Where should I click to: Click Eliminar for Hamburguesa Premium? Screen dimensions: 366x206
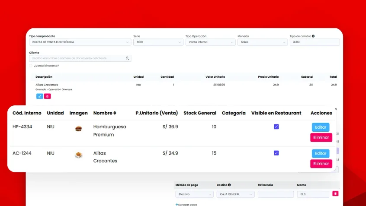321,137
